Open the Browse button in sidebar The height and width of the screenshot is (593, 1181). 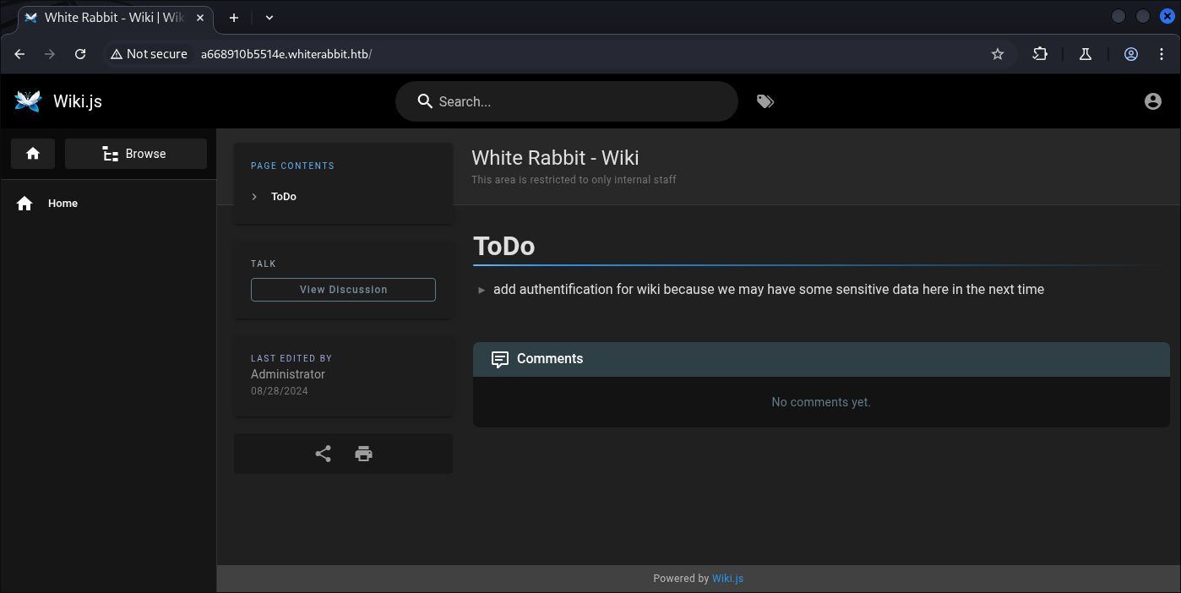135,154
